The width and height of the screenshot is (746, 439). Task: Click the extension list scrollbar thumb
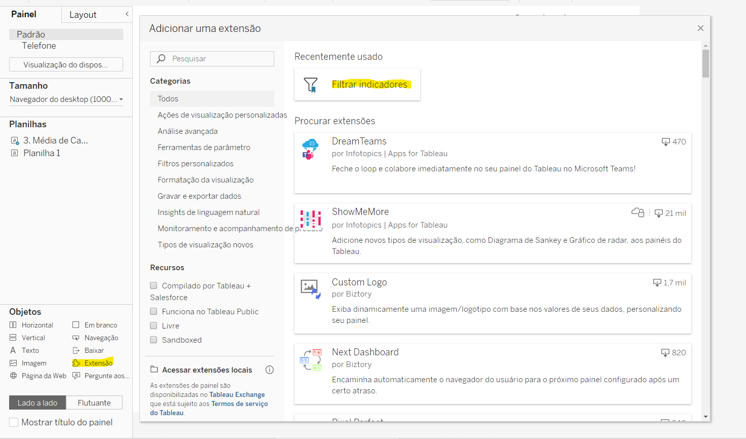click(705, 63)
